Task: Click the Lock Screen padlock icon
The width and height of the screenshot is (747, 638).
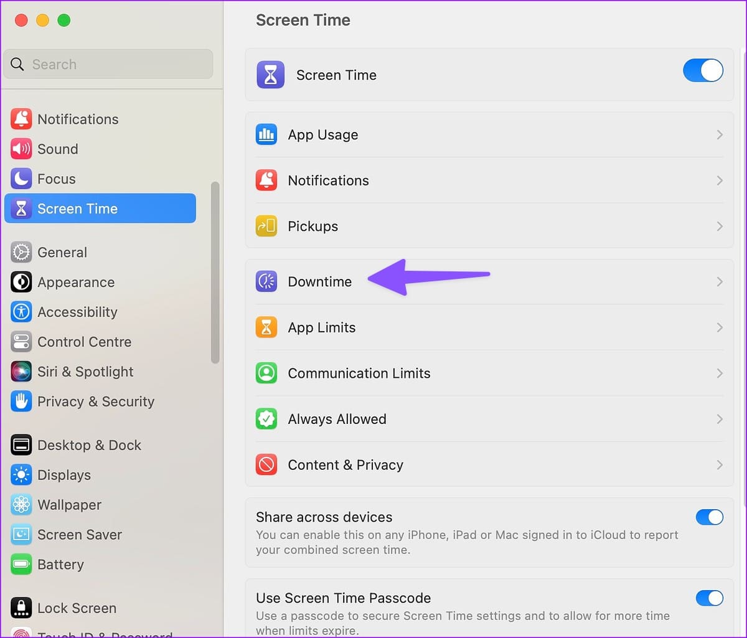Action: [21, 608]
